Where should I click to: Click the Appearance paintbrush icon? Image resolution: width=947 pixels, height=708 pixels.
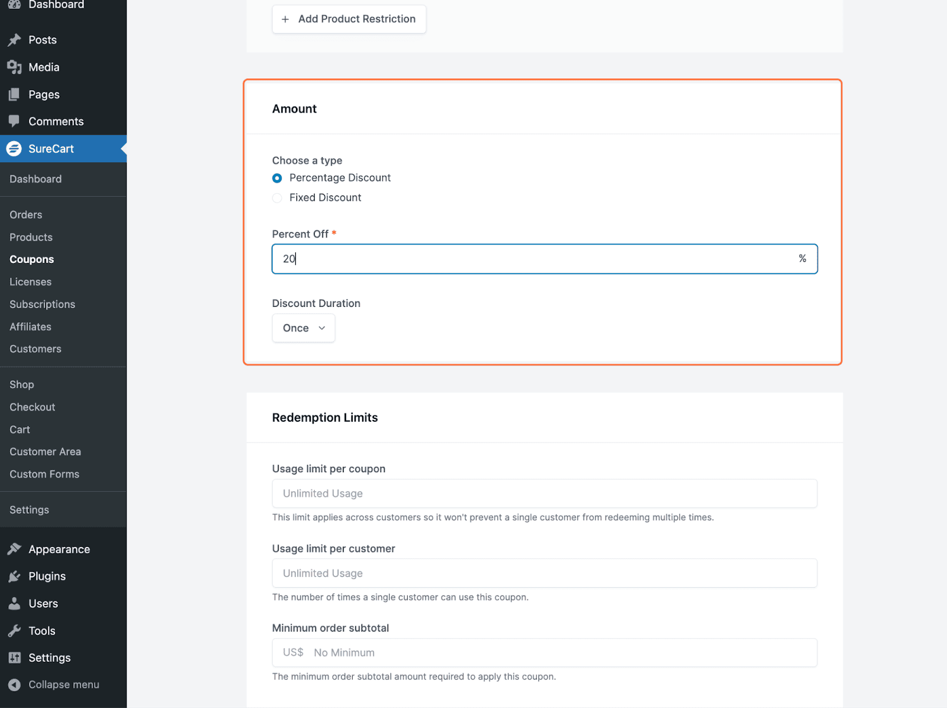(14, 549)
